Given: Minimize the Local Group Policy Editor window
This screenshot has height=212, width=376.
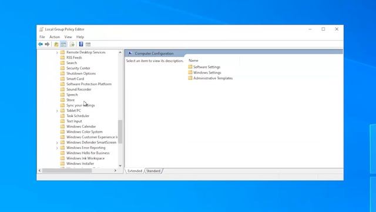Looking at the screenshot, I should [310, 29].
